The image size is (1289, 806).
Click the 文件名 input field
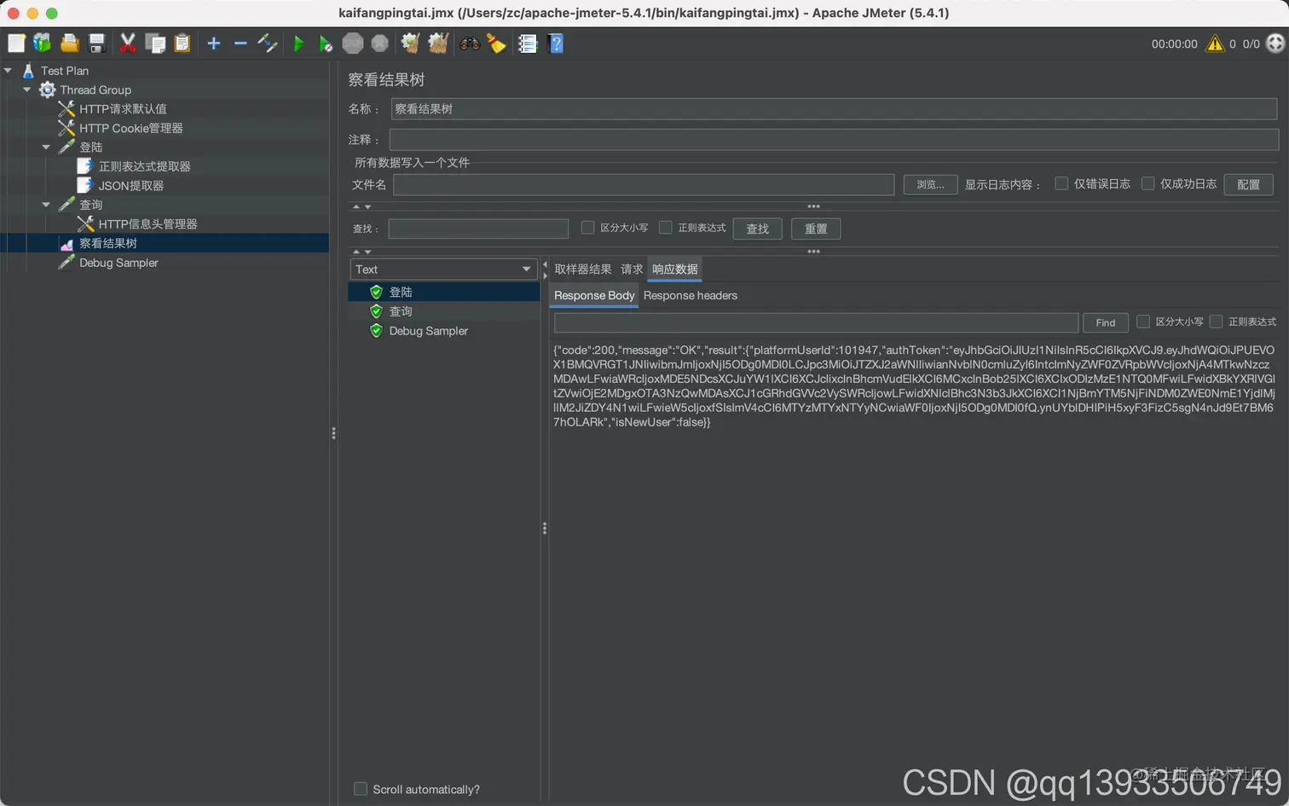click(644, 184)
